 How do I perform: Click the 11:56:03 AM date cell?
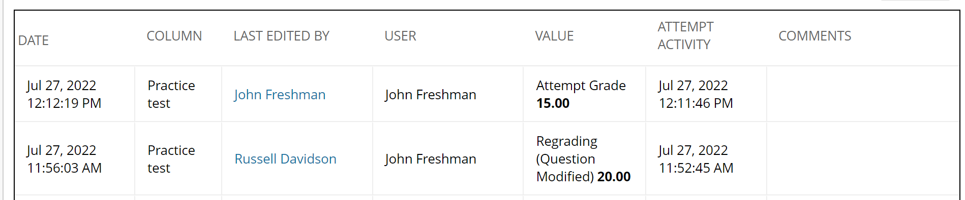point(75,159)
